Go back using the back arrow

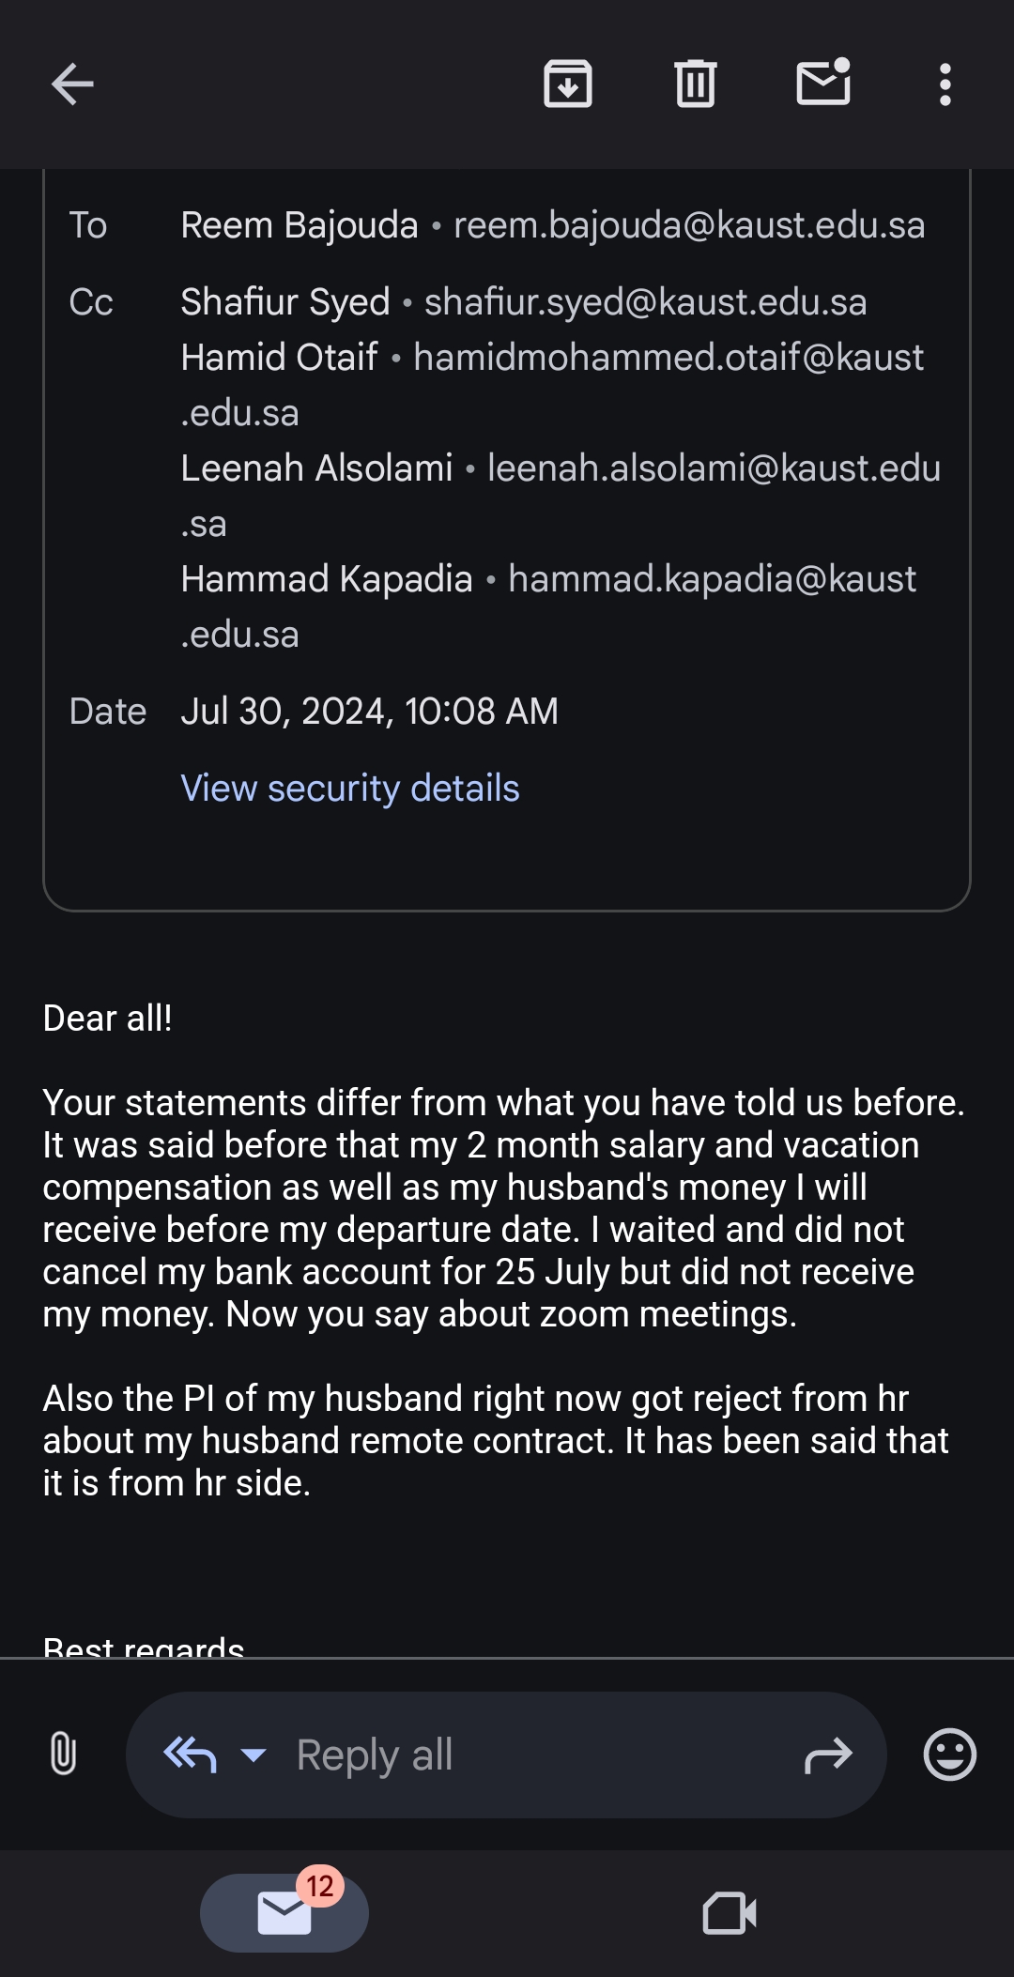[72, 84]
